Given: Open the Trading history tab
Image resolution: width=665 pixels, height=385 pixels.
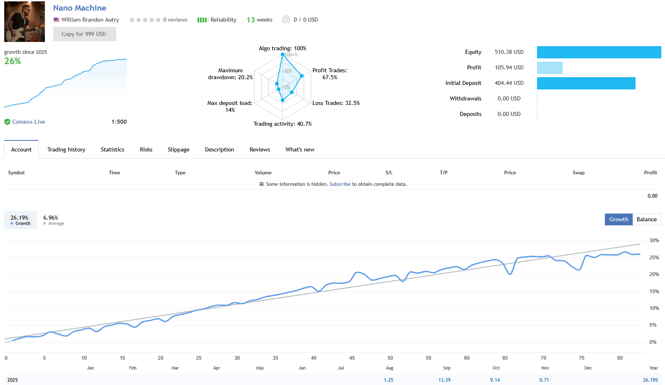Looking at the screenshot, I should (66, 149).
